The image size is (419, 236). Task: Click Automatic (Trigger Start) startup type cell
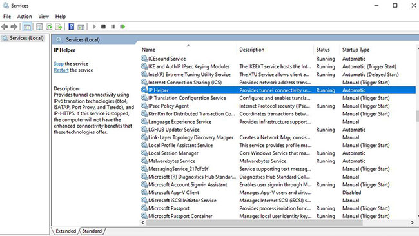(369, 66)
